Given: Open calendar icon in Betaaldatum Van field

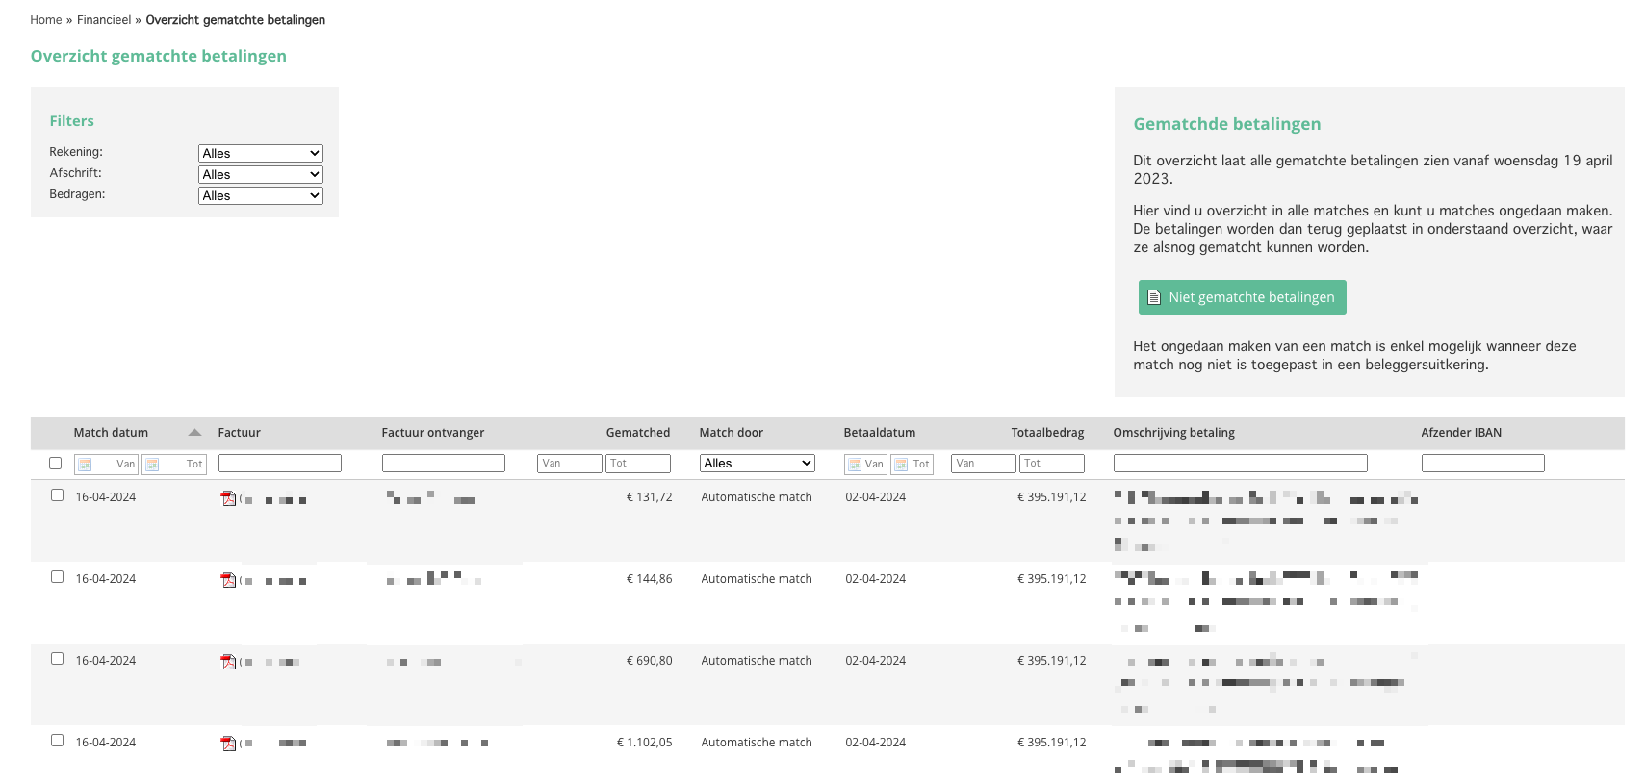Looking at the screenshot, I should tap(855, 465).
